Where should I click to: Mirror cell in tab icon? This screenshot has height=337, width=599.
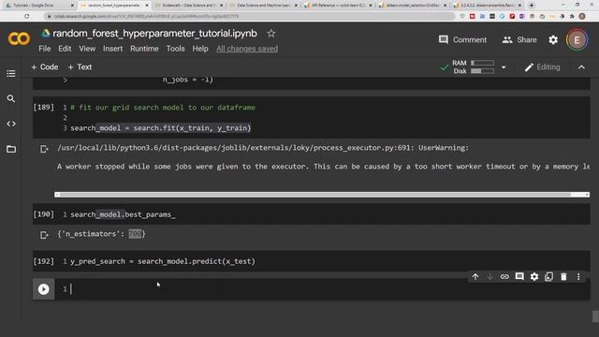point(549,277)
